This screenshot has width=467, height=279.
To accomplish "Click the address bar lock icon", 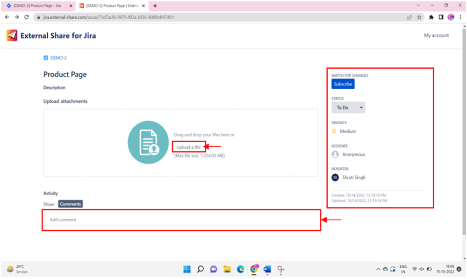I will pos(38,17).
